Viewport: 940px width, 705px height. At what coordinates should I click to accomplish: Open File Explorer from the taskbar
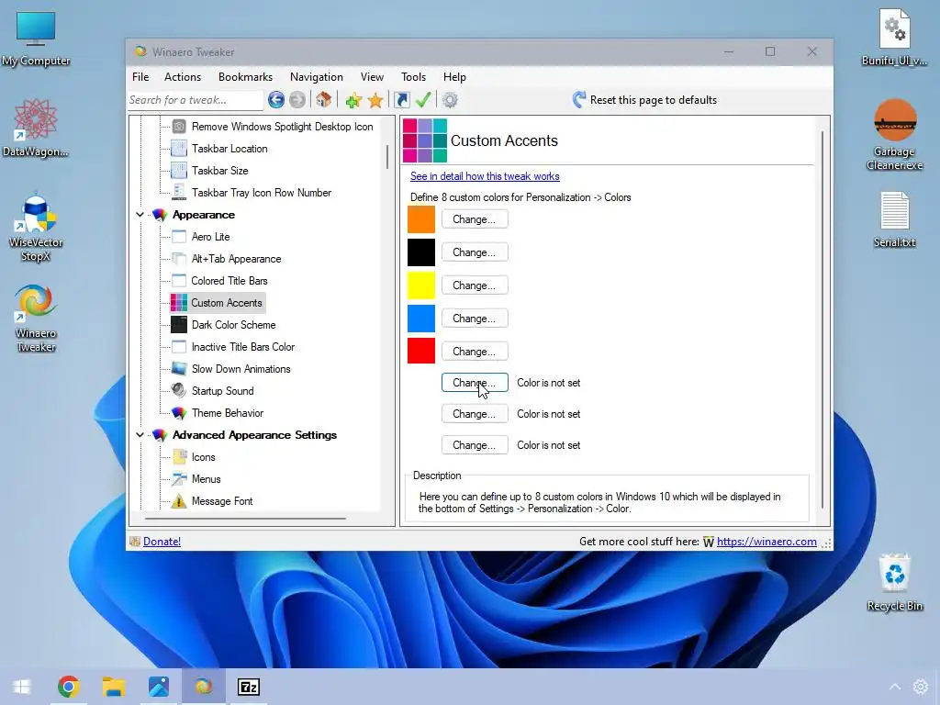click(113, 687)
